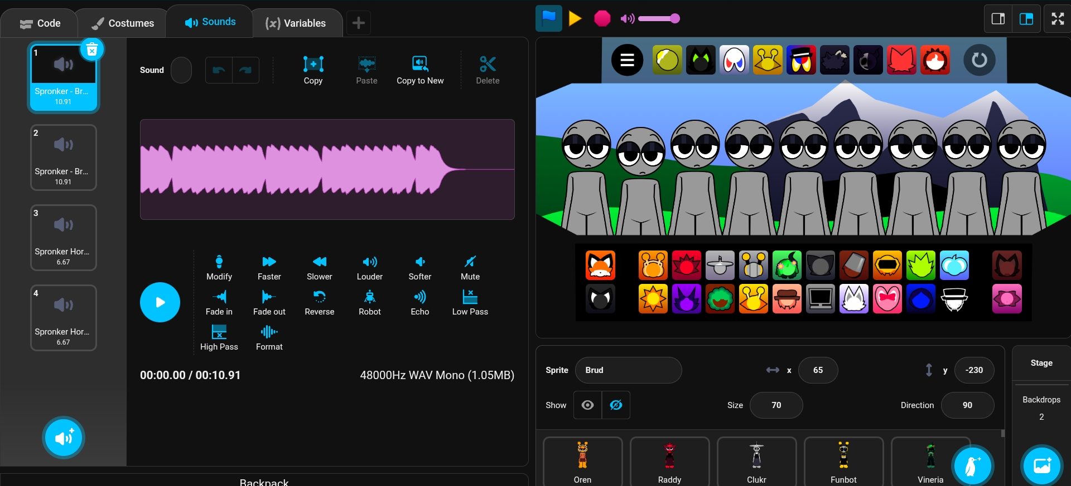Screen dimensions: 1071x486
Task: Apply the Fade out effect
Action: point(269,303)
